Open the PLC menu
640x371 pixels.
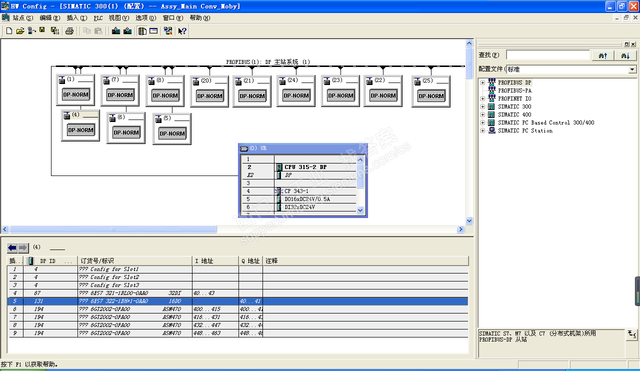coord(98,18)
